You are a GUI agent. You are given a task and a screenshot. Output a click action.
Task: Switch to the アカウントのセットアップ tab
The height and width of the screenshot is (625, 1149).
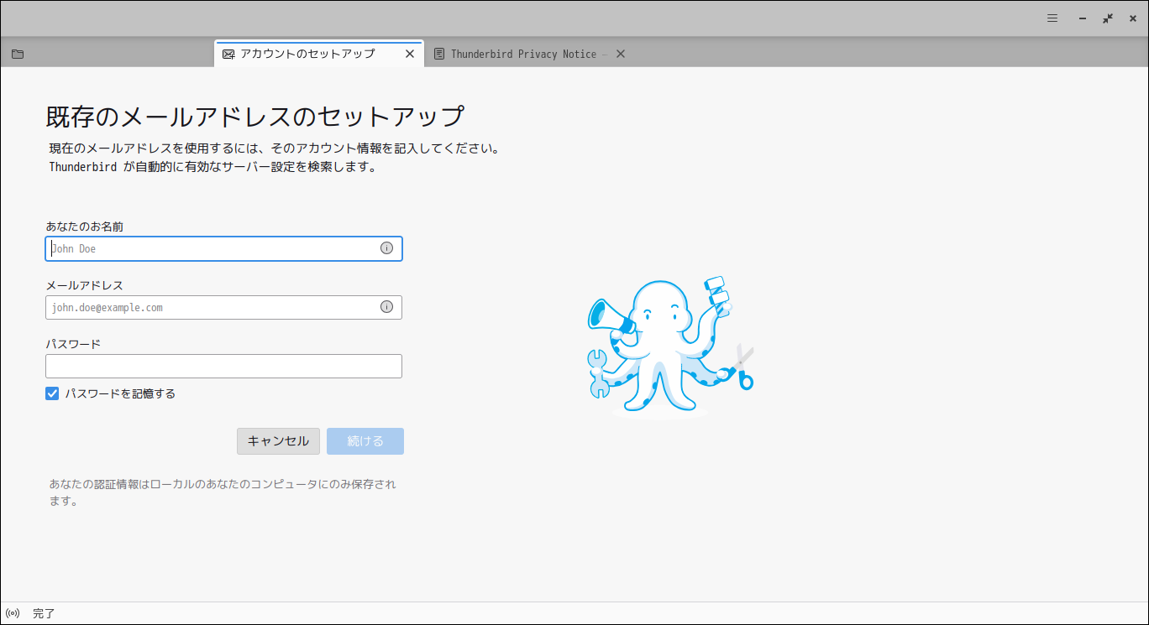(319, 54)
